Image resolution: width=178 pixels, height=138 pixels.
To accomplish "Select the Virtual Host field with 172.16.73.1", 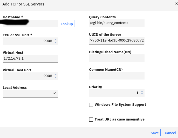I will pos(30,58).
